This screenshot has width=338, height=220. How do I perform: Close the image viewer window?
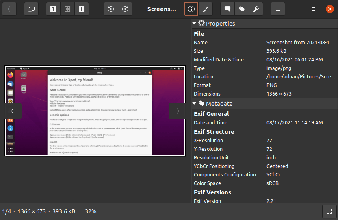point(329,9)
